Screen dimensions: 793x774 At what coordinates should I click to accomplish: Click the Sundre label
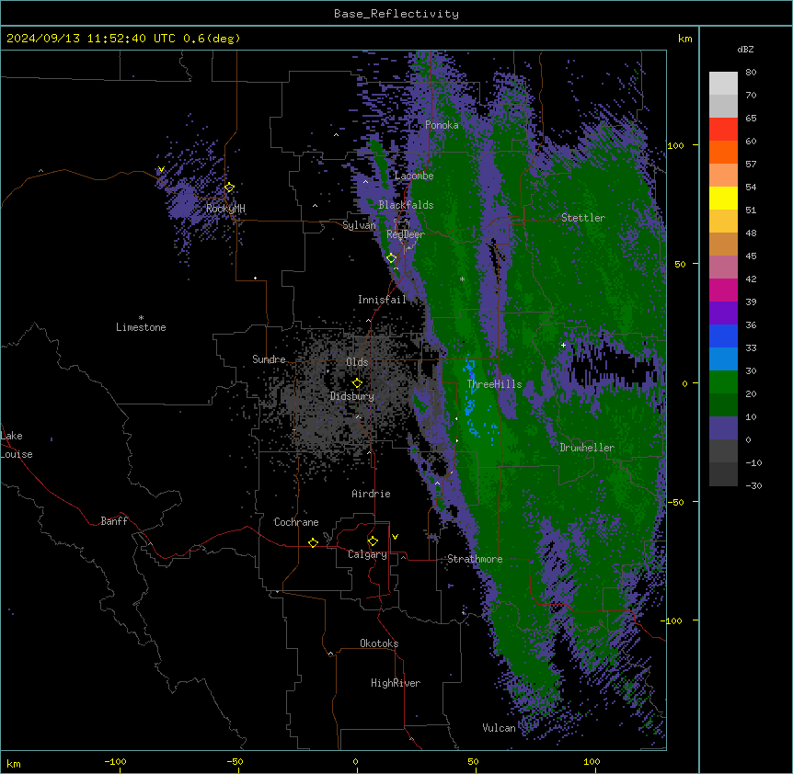click(269, 359)
